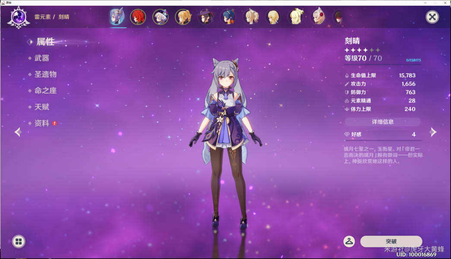Select the blue-haired character portrait
The width and height of the screenshot is (451, 259).
click(228, 17)
